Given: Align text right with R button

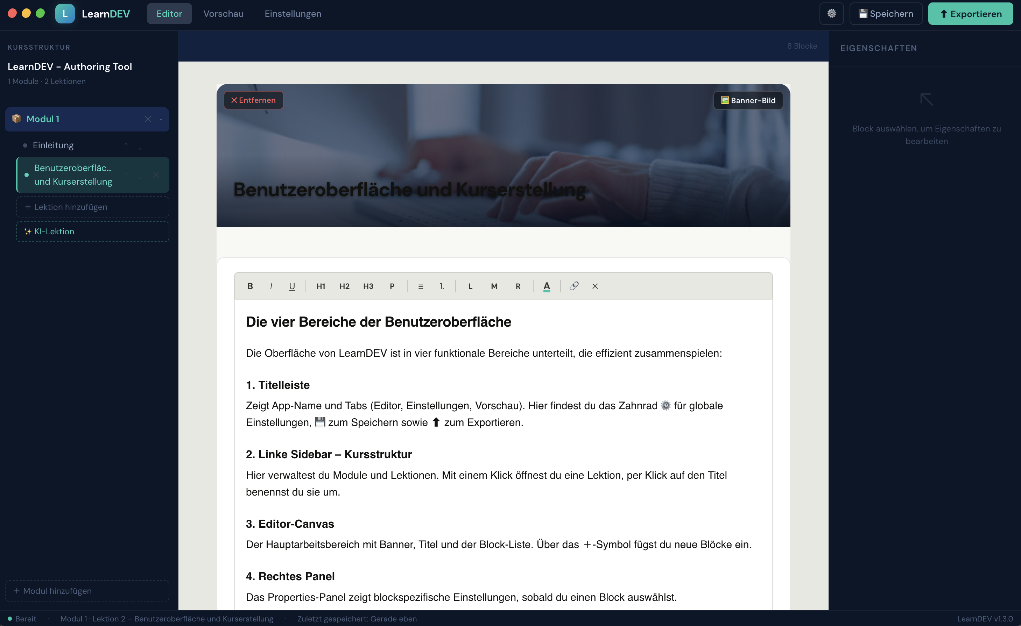Looking at the screenshot, I should 518,286.
